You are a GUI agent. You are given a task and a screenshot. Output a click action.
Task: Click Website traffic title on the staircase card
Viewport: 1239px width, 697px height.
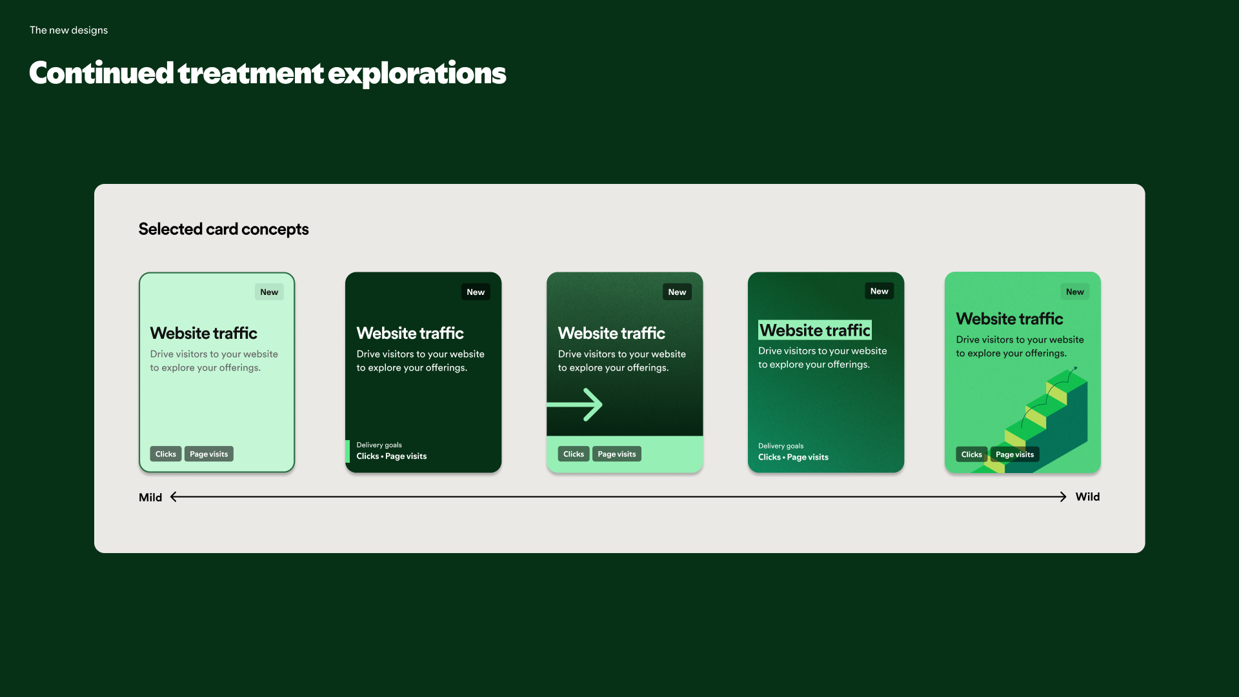(1010, 319)
